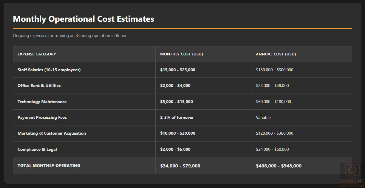Click the $180,000 - $300,000 annual cost cell
The image size is (365, 188).
[x=274, y=70]
